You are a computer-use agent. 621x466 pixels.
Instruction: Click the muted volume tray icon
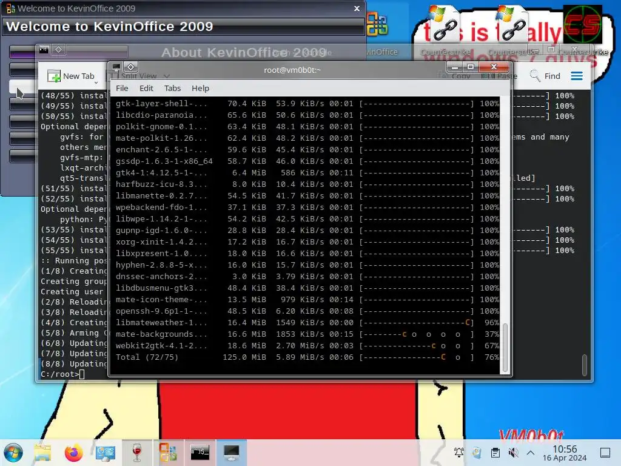point(513,453)
